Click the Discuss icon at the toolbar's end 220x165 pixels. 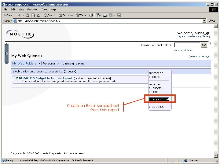[119, 15]
